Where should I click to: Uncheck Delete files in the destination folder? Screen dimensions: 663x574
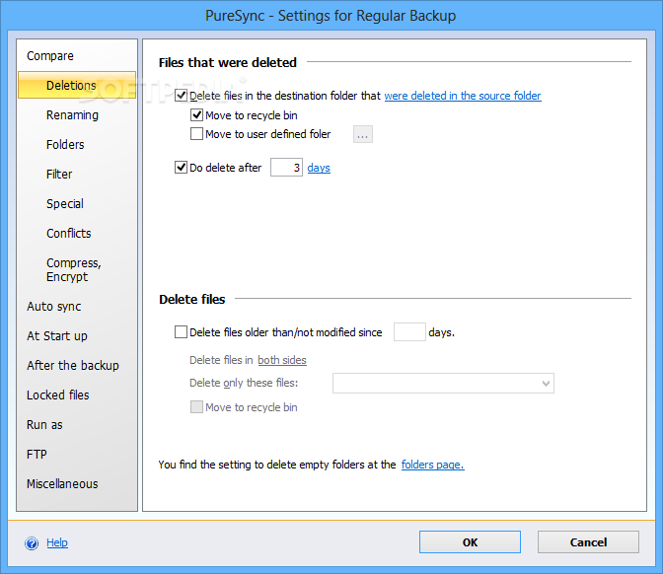181,96
